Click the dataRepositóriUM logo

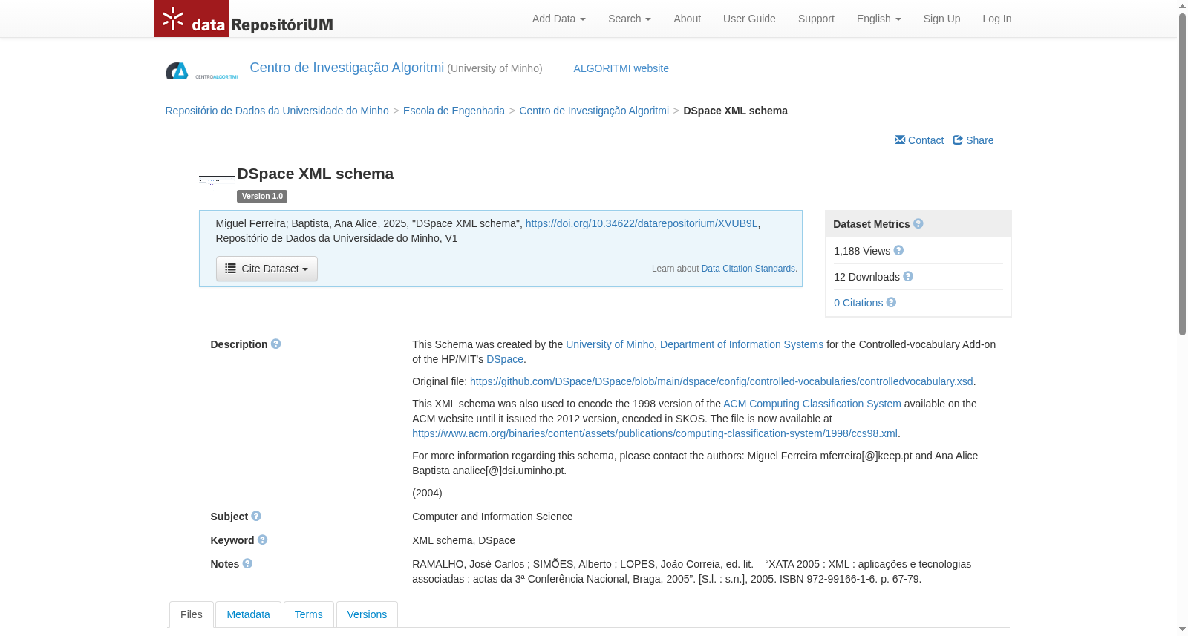click(x=244, y=19)
